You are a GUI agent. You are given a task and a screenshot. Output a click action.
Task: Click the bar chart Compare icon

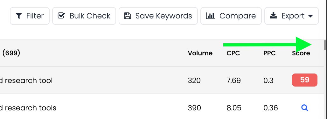pyautogui.click(x=210, y=16)
